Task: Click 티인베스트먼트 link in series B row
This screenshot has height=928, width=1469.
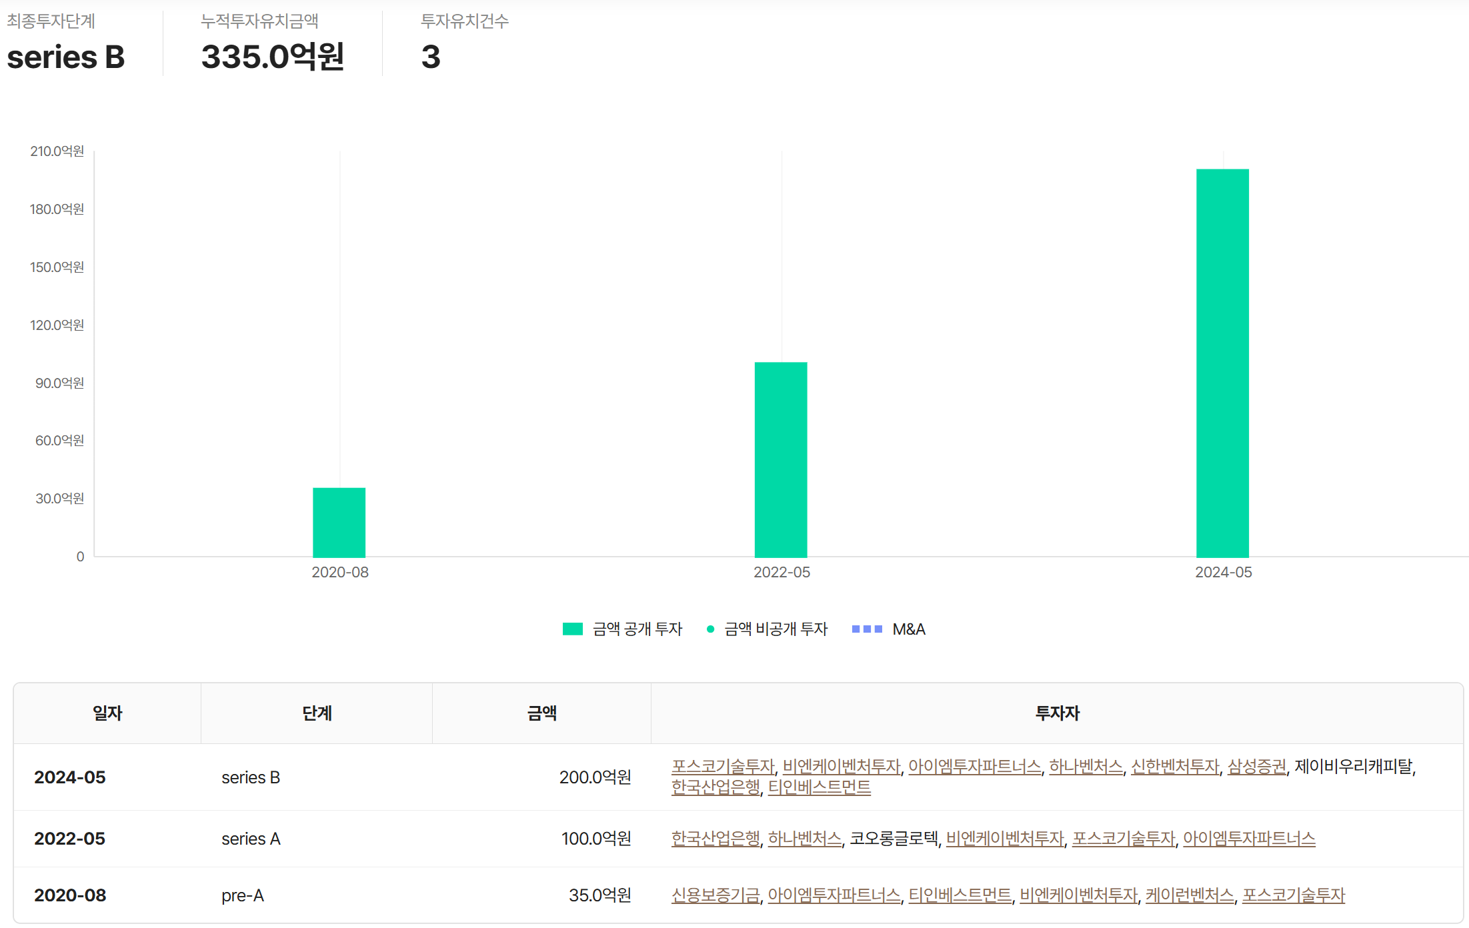Action: [x=820, y=787]
